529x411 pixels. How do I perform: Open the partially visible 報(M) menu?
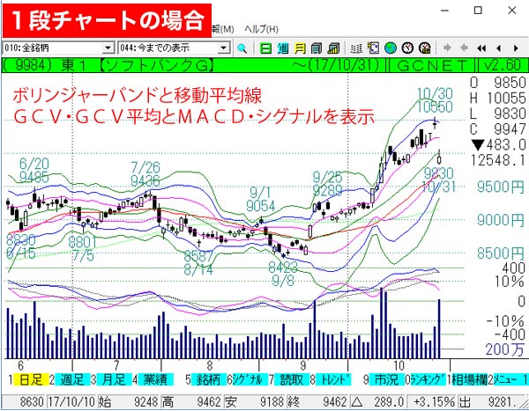(223, 30)
